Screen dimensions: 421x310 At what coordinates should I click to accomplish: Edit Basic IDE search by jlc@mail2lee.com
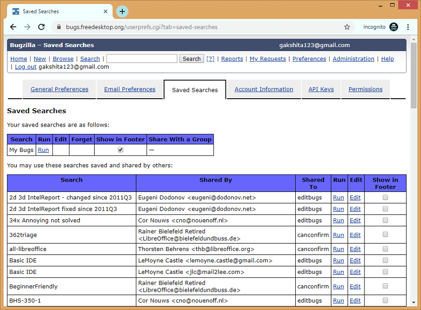[x=355, y=272]
